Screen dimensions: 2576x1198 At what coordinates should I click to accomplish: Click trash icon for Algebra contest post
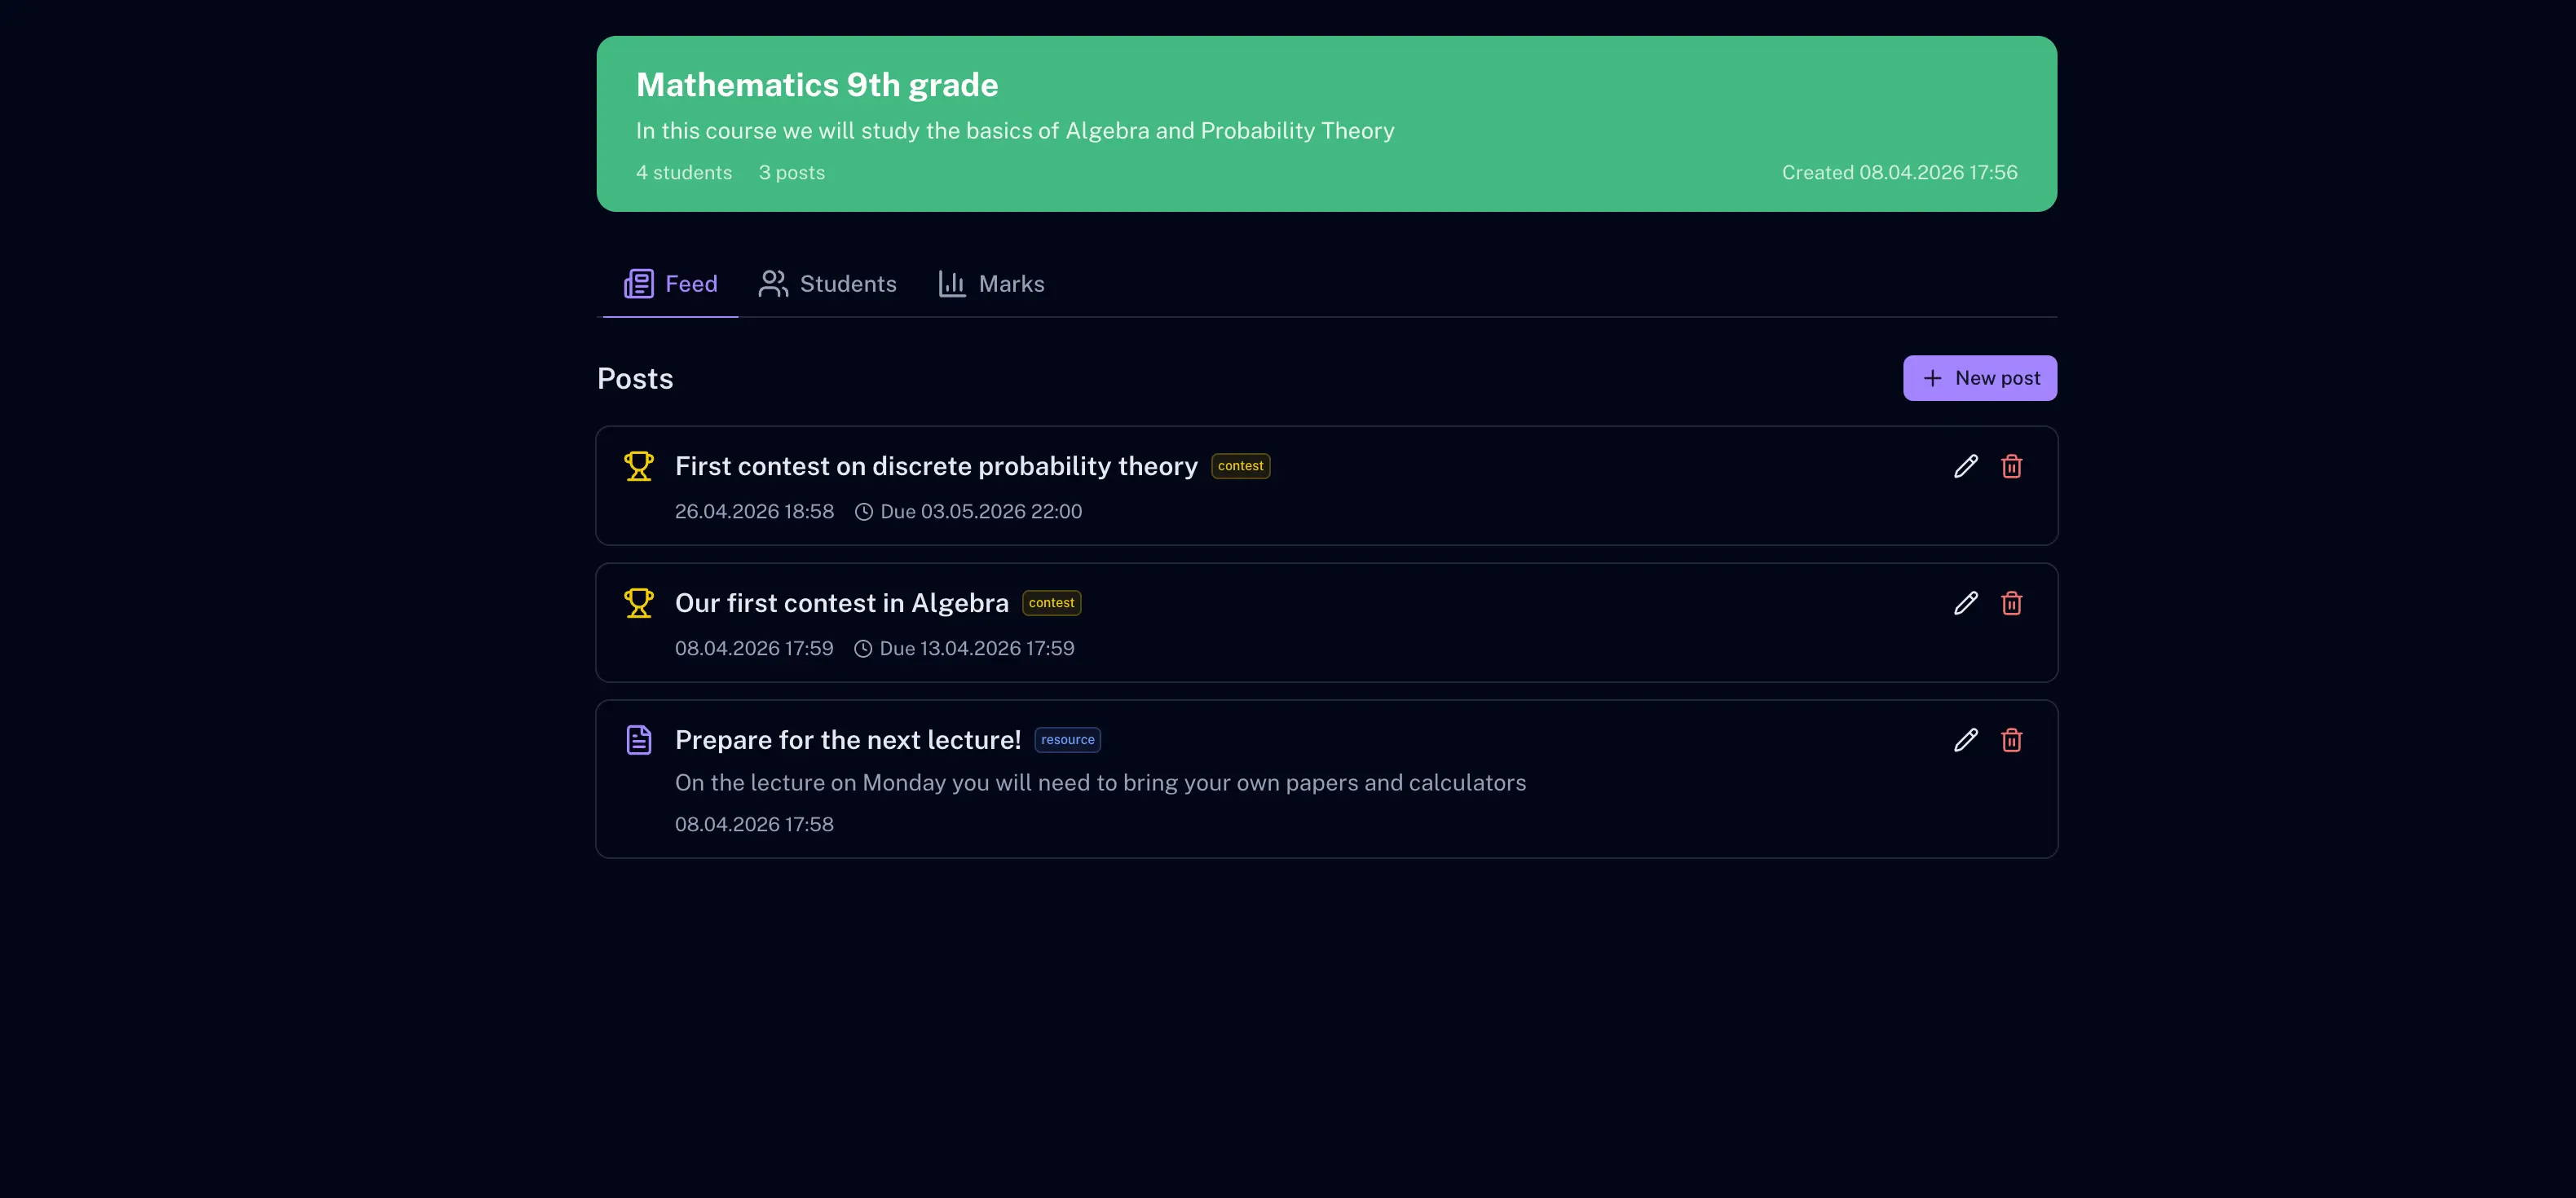tap(2011, 603)
